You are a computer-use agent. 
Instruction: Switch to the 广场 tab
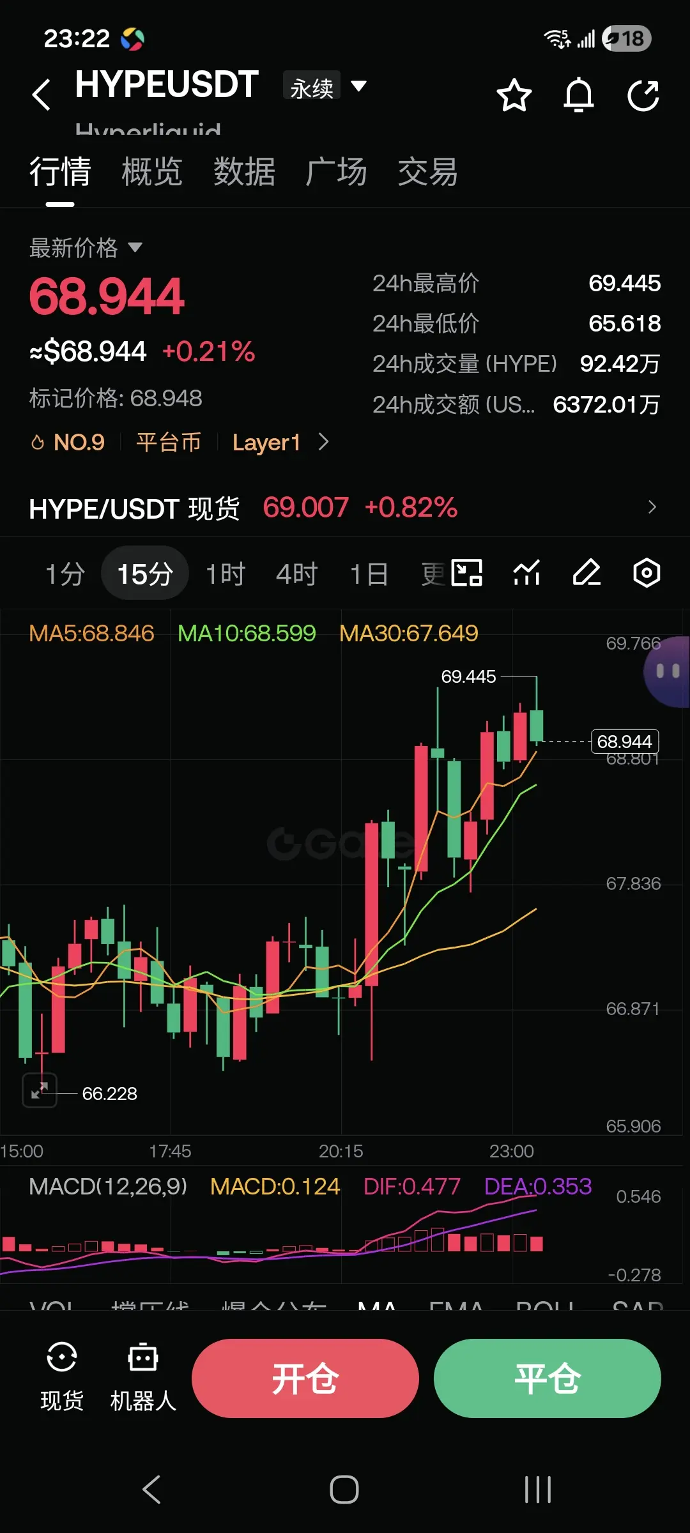[336, 172]
